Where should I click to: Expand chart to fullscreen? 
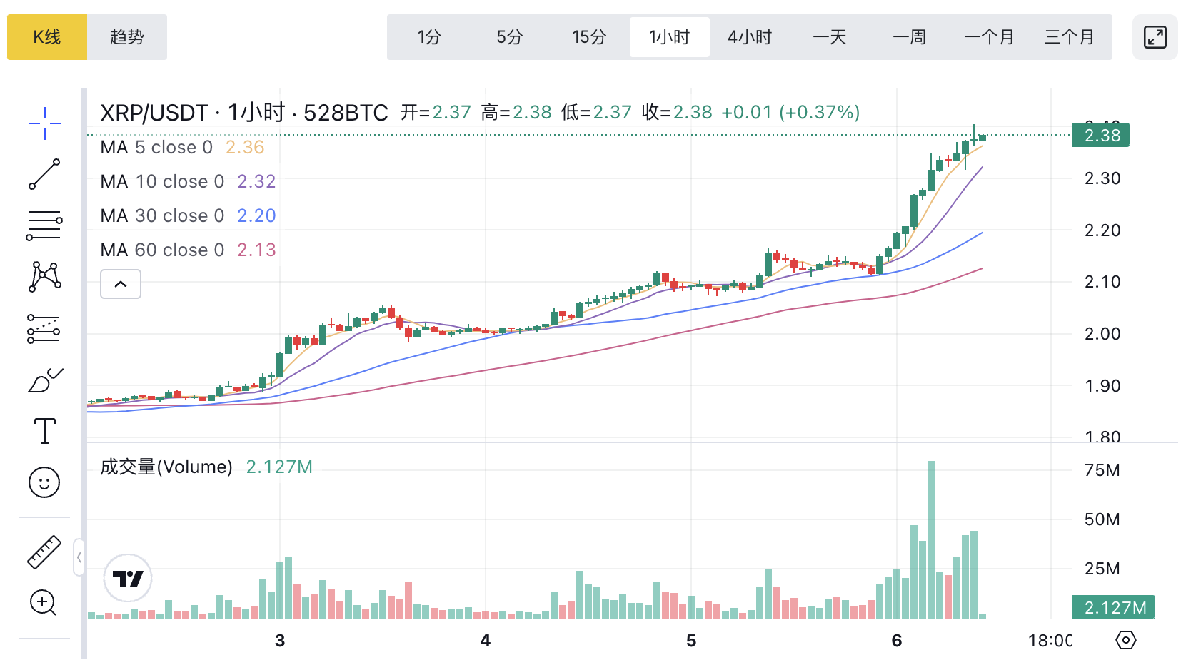(x=1155, y=37)
